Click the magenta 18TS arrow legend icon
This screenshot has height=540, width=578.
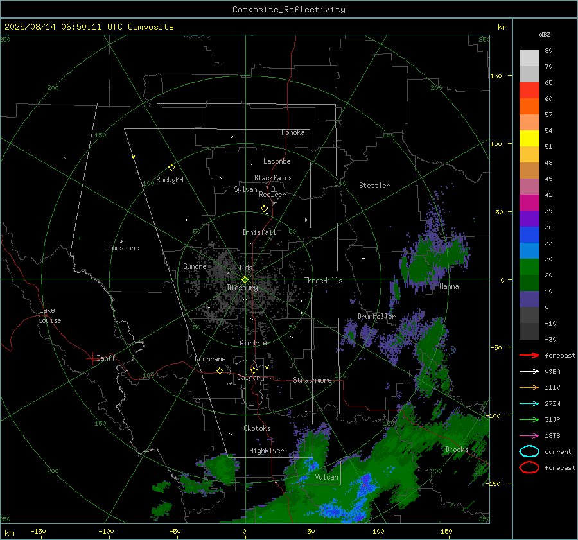point(529,436)
